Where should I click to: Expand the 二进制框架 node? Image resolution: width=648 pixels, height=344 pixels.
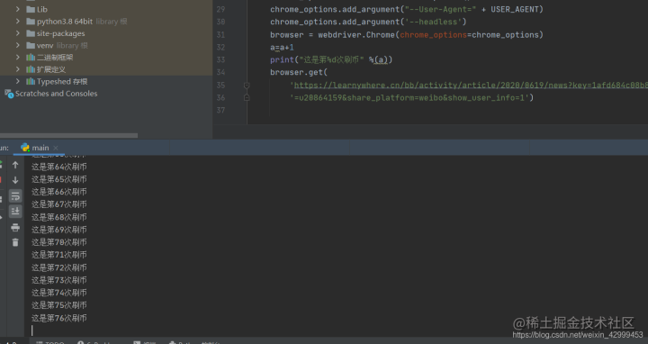[18, 57]
